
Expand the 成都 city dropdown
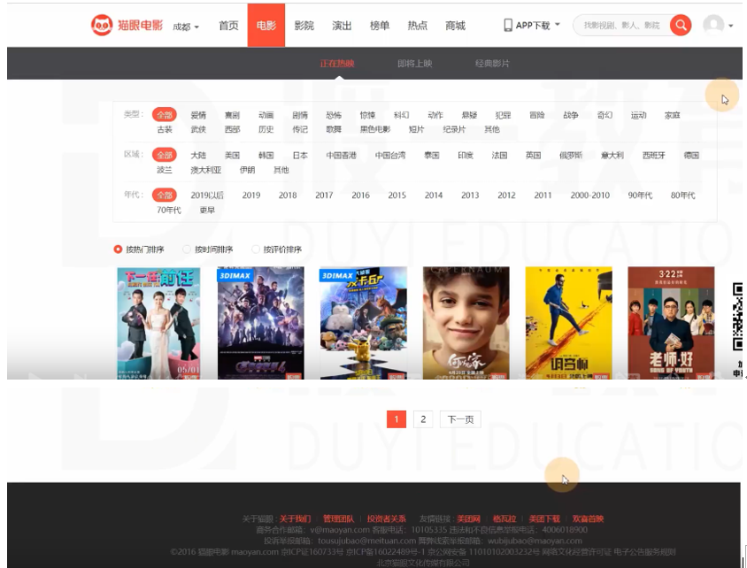click(186, 27)
